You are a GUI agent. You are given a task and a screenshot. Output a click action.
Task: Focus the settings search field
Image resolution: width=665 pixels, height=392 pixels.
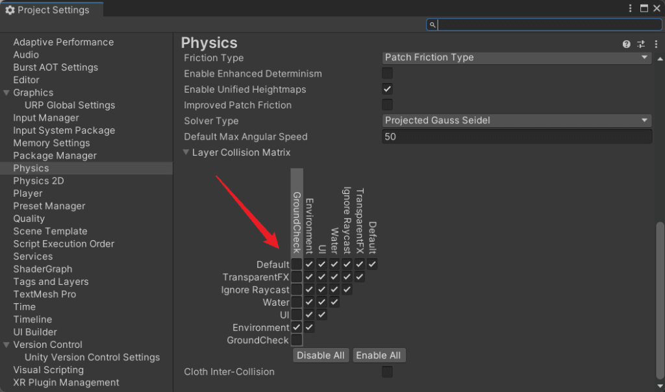544,25
